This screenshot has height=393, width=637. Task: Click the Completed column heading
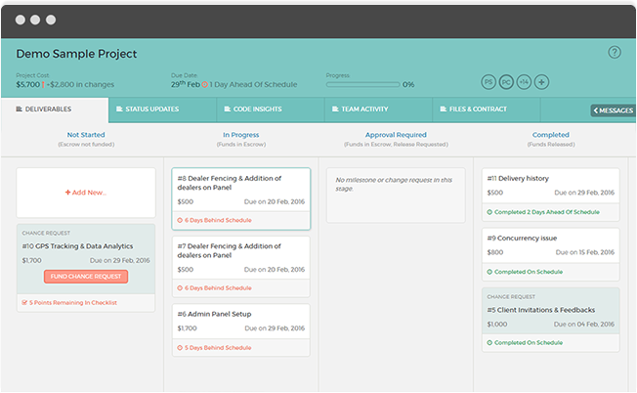[x=551, y=135]
